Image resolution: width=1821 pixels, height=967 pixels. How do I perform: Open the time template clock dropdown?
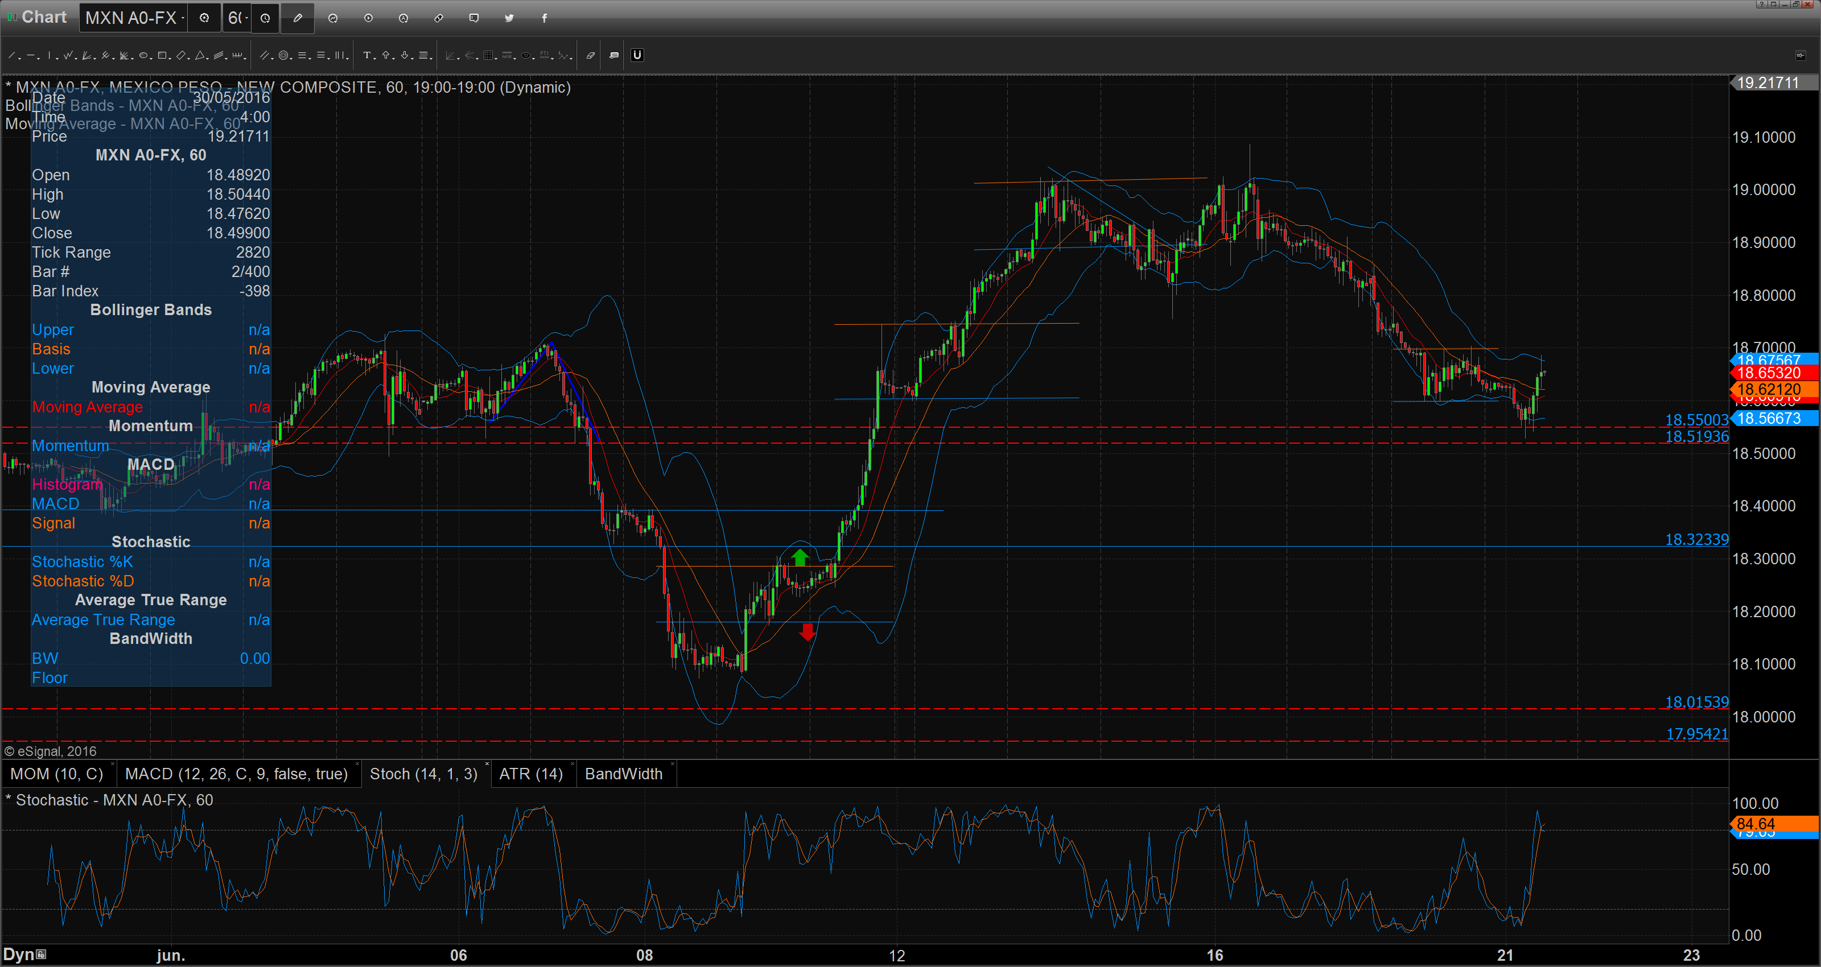265,18
